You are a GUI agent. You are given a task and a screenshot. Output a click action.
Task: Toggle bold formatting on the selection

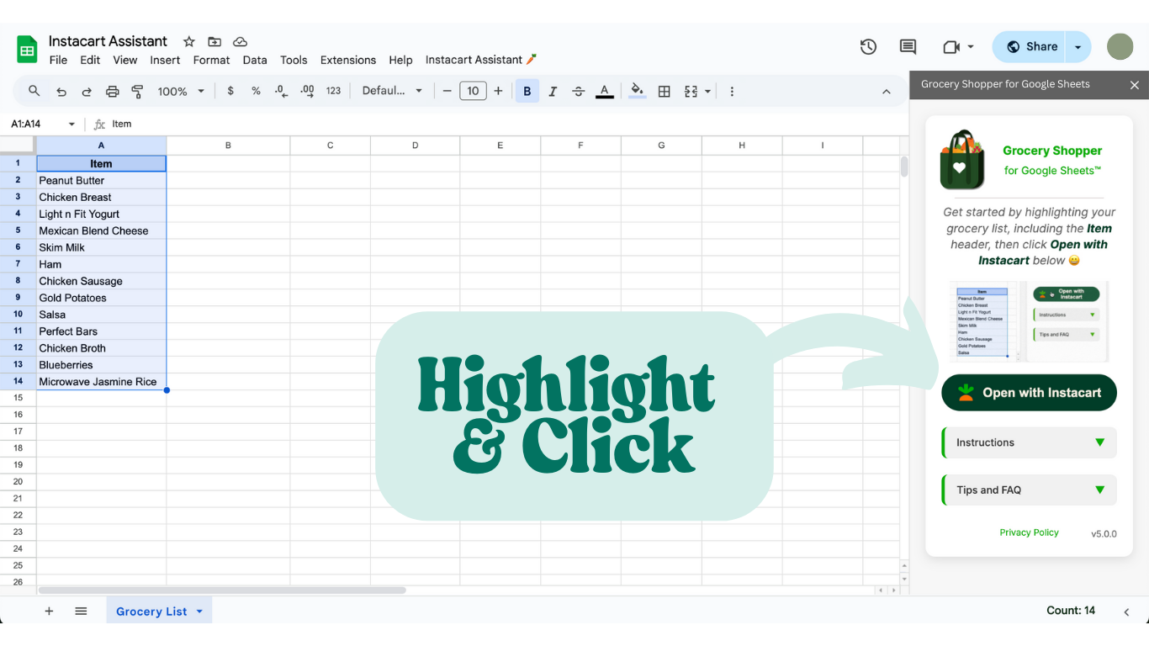(x=527, y=90)
